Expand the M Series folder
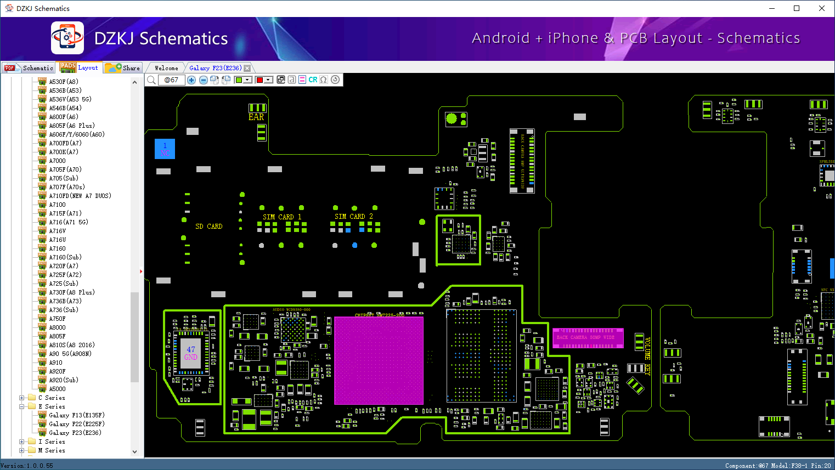The image size is (835, 470). tap(22, 450)
